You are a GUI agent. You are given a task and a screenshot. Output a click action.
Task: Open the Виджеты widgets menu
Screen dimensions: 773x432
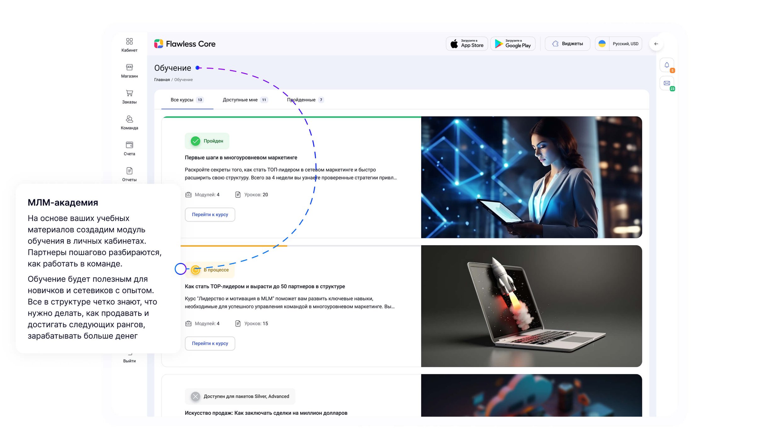[x=567, y=44]
